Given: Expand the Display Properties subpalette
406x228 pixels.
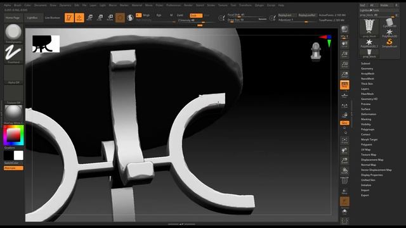Looking at the screenshot, I should [372, 175].
